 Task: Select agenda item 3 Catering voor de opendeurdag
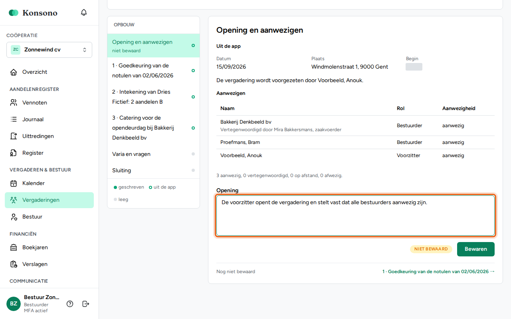coord(153,128)
